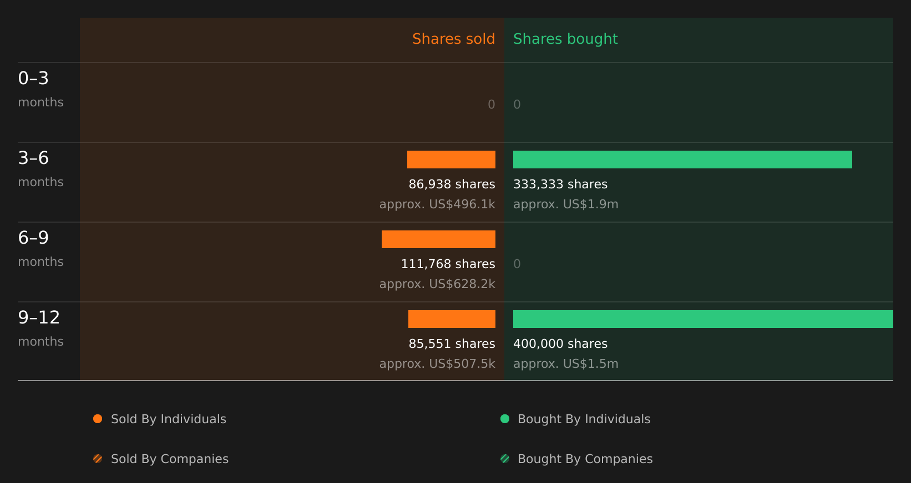The height and width of the screenshot is (483, 911).
Task: Click the 400,000 shares value
Action: click(560, 343)
